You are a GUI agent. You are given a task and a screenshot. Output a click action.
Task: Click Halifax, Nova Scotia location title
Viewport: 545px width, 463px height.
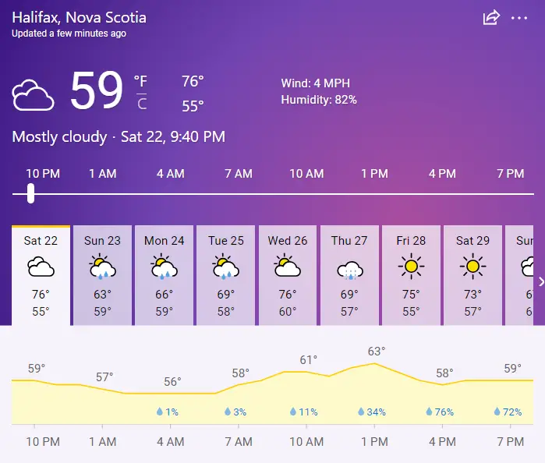80,17
